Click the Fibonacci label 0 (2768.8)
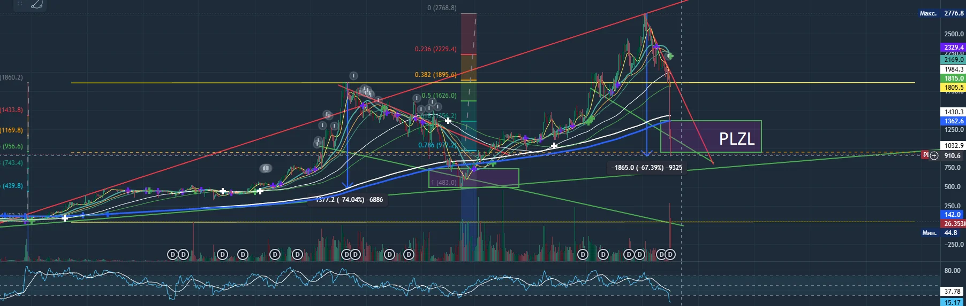This screenshot has width=966, height=306. [x=442, y=8]
